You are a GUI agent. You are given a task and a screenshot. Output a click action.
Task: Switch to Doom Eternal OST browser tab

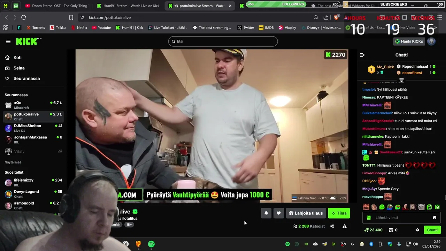pyautogui.click(x=56, y=6)
